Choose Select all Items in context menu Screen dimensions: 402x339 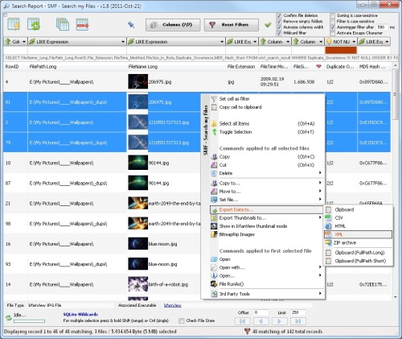[266, 124]
